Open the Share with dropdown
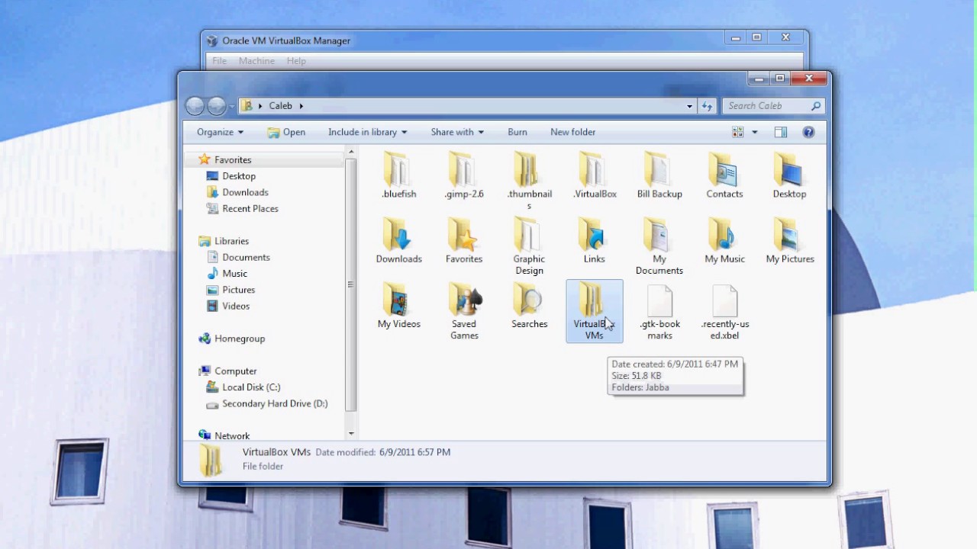 (x=458, y=132)
